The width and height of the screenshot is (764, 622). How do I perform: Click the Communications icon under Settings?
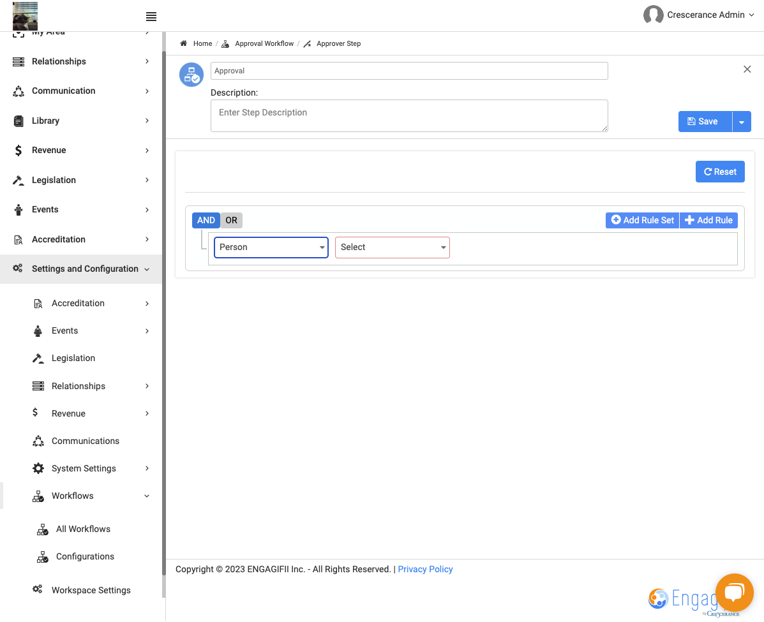[x=38, y=442]
